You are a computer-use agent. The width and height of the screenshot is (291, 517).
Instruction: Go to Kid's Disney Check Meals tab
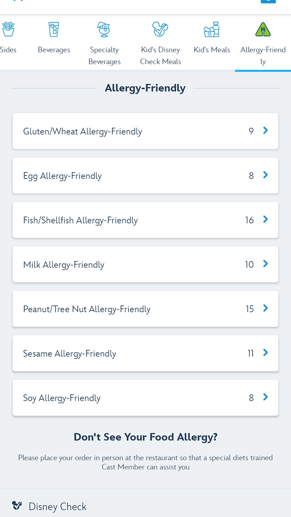tap(160, 56)
